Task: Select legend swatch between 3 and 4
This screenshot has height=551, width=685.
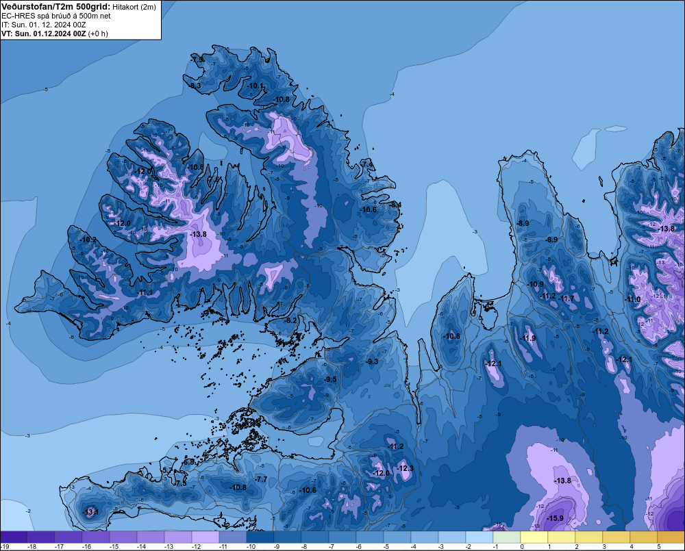Action: 616,537
